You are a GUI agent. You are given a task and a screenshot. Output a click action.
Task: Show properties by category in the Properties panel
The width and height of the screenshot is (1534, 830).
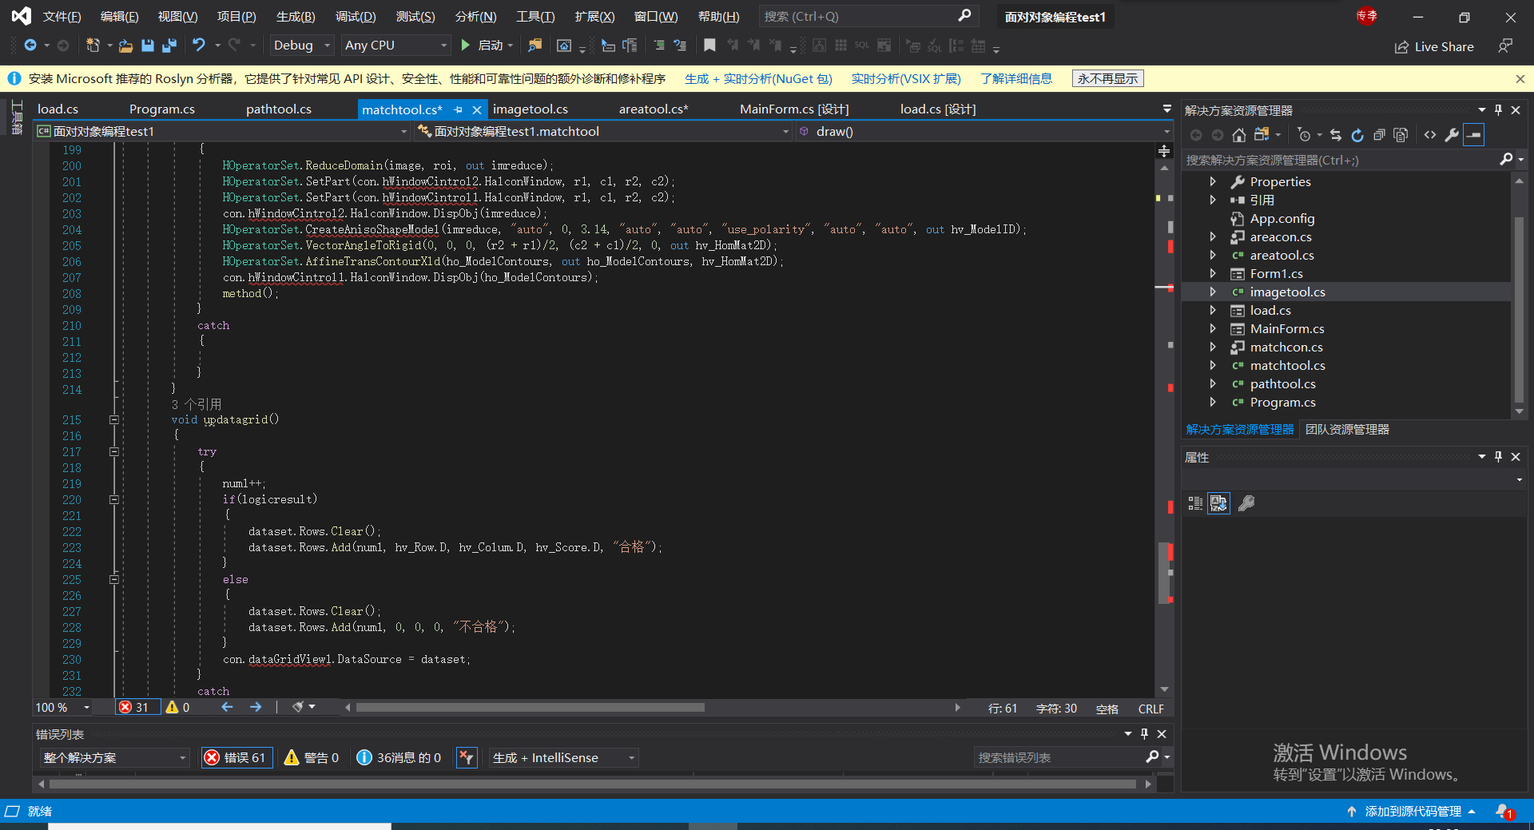click(x=1195, y=503)
